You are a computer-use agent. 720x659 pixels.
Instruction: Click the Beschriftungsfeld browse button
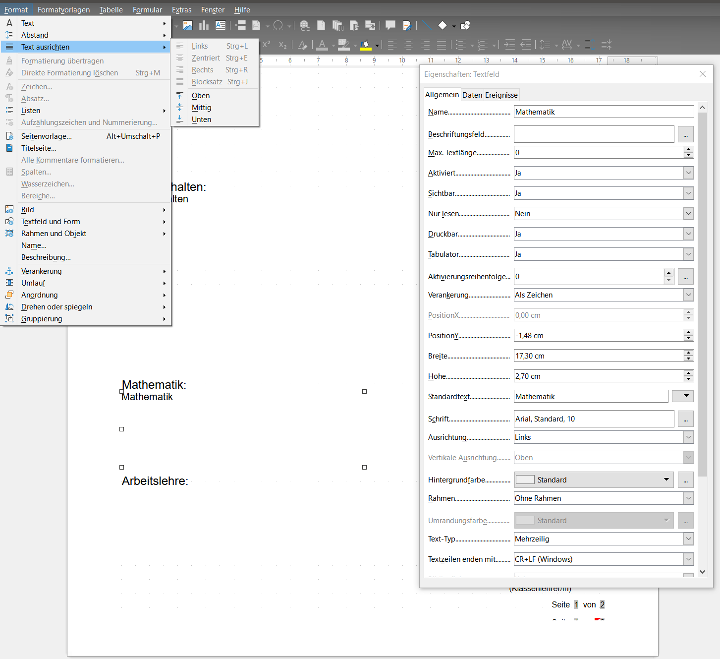click(x=685, y=134)
